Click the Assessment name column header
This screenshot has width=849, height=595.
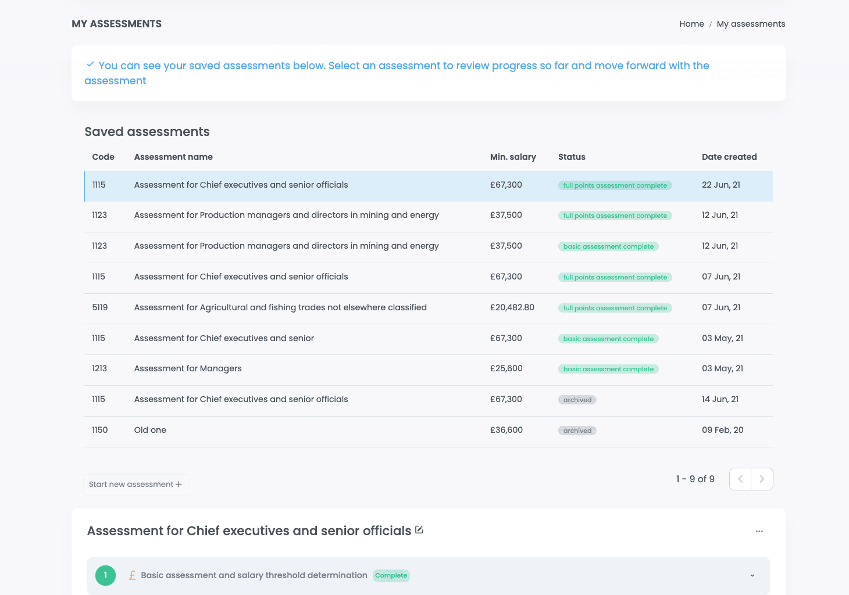point(173,157)
